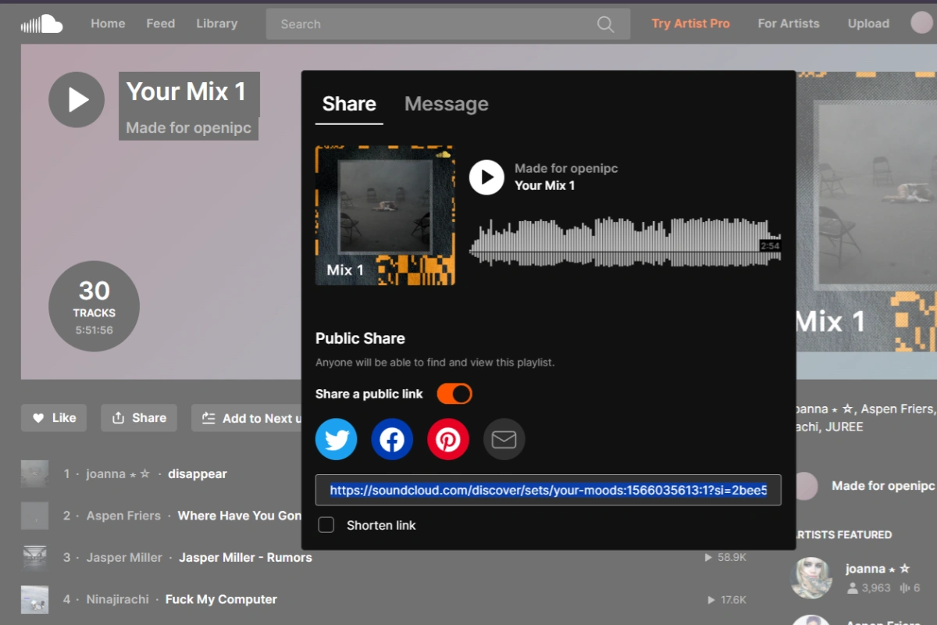Click Try Artist Pro link

pyautogui.click(x=690, y=23)
